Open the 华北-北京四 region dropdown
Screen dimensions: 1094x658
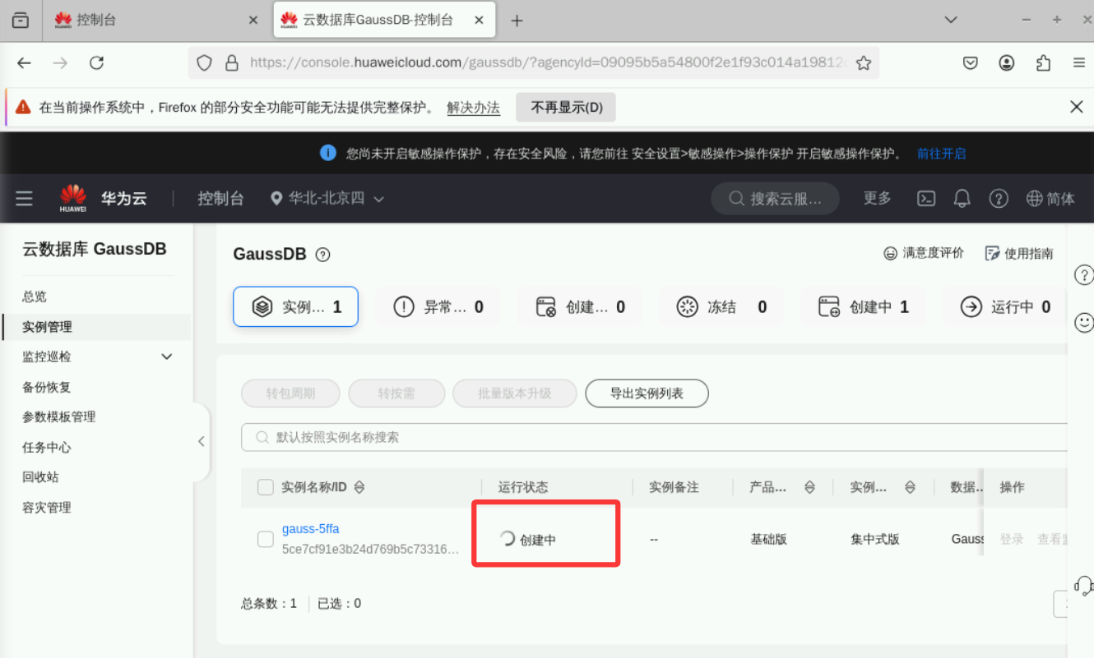tap(327, 199)
